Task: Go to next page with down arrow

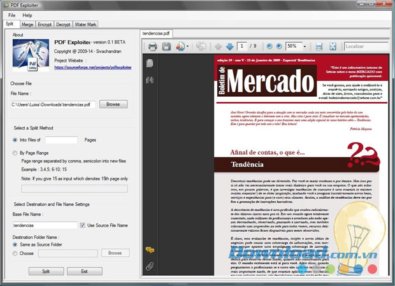Action: pyautogui.click(x=229, y=46)
